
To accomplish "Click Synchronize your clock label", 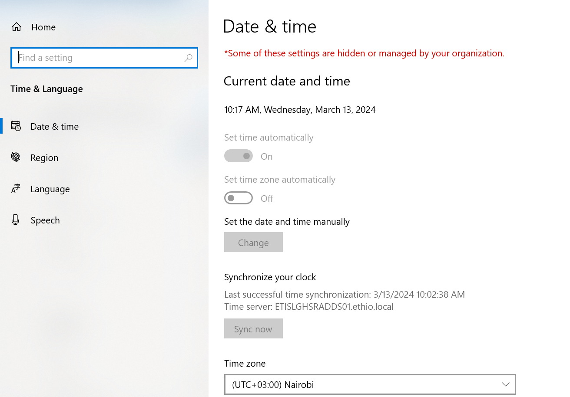I will click(x=270, y=277).
